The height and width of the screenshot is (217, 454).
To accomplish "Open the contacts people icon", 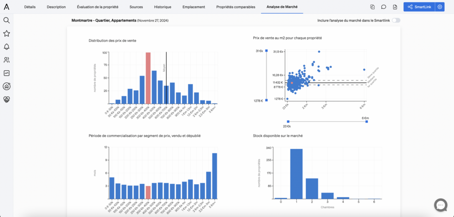I will [6, 60].
